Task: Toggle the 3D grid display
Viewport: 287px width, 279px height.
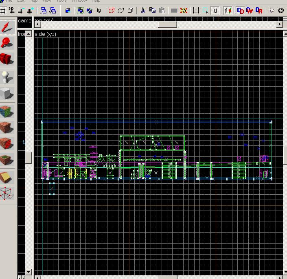Action: click(x=11, y=11)
